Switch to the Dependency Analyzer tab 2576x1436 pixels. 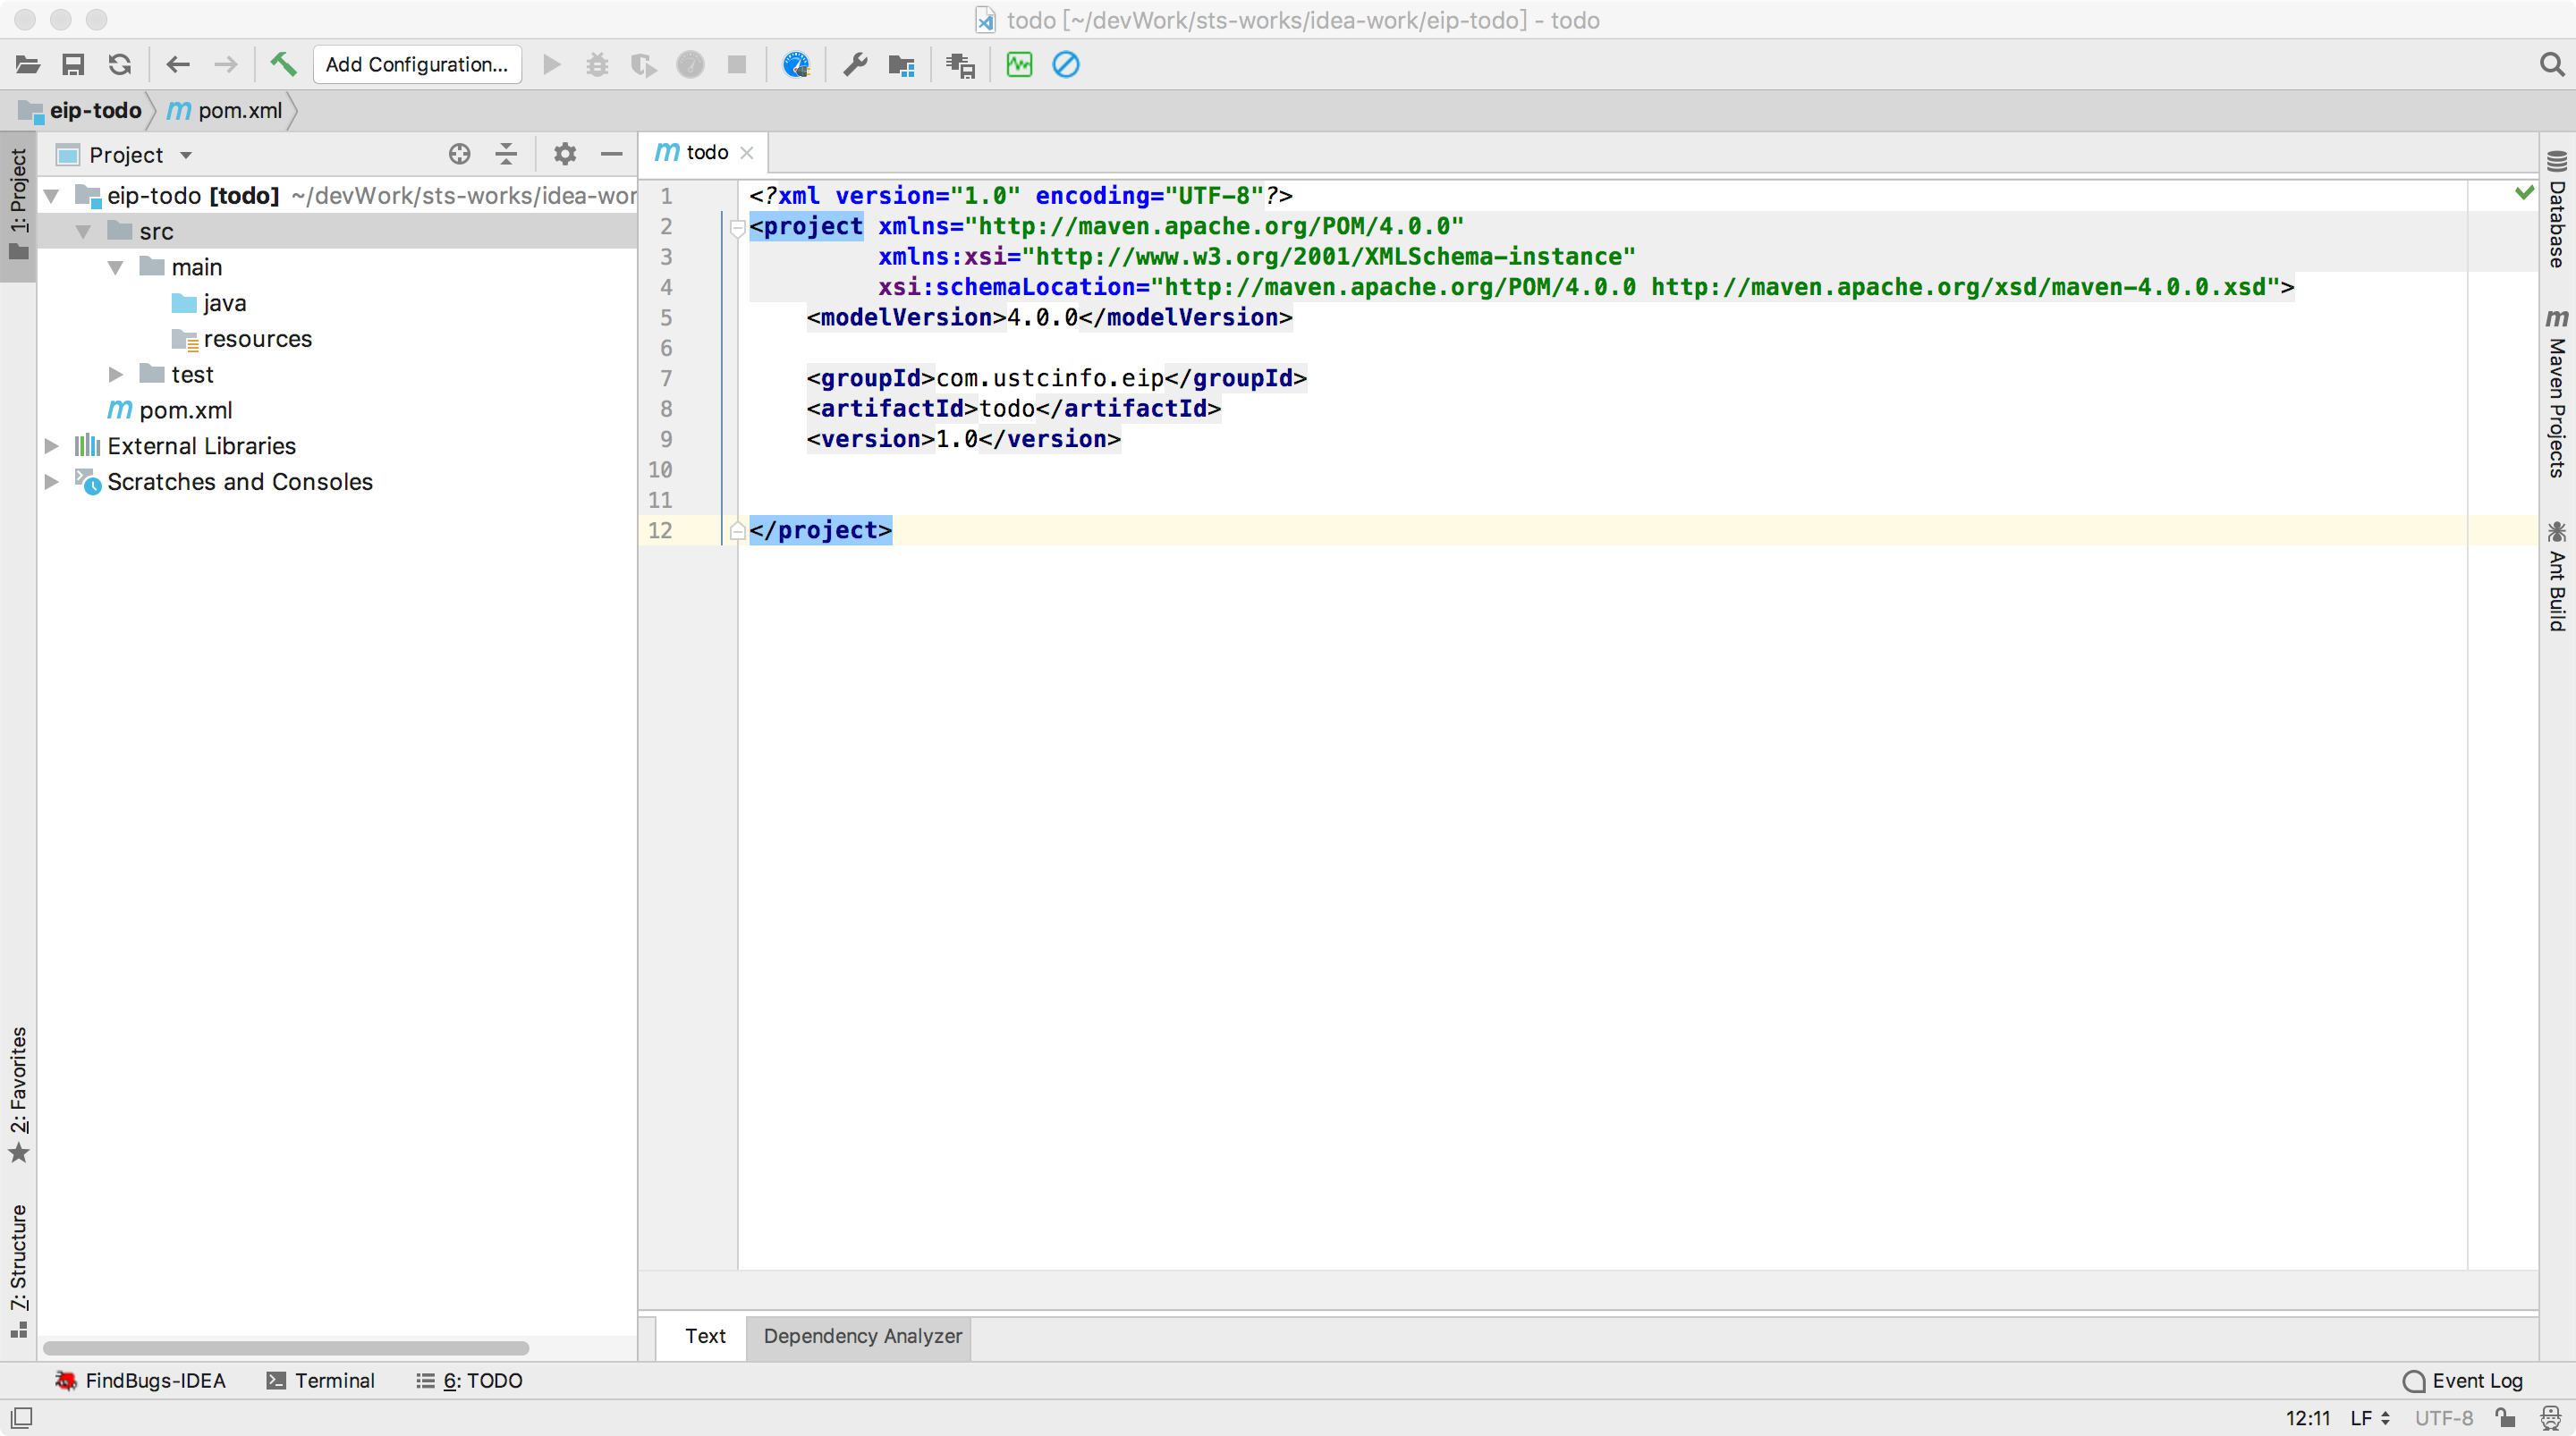click(862, 1336)
